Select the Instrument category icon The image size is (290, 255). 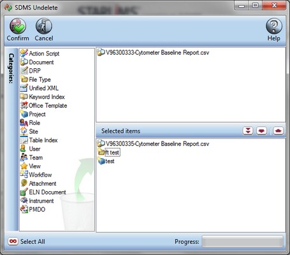[24, 201]
